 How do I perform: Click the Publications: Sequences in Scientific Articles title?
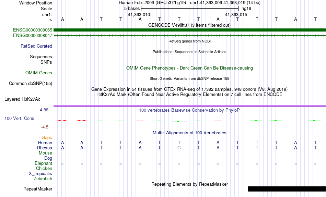click(189, 52)
